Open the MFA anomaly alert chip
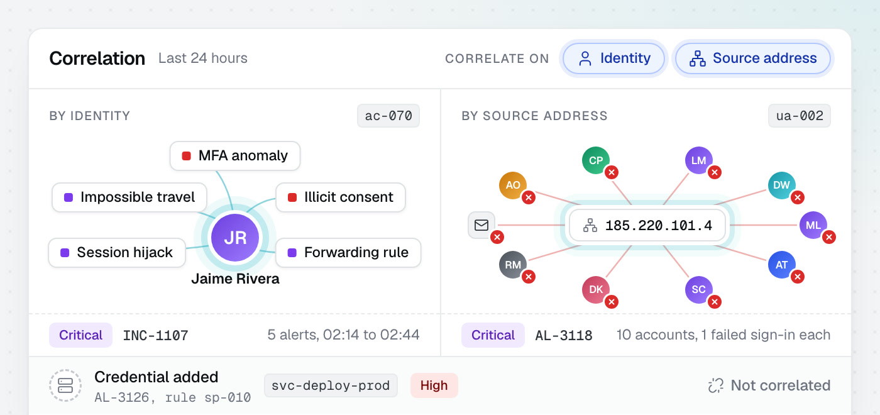The width and height of the screenshot is (880, 415). tap(235, 156)
